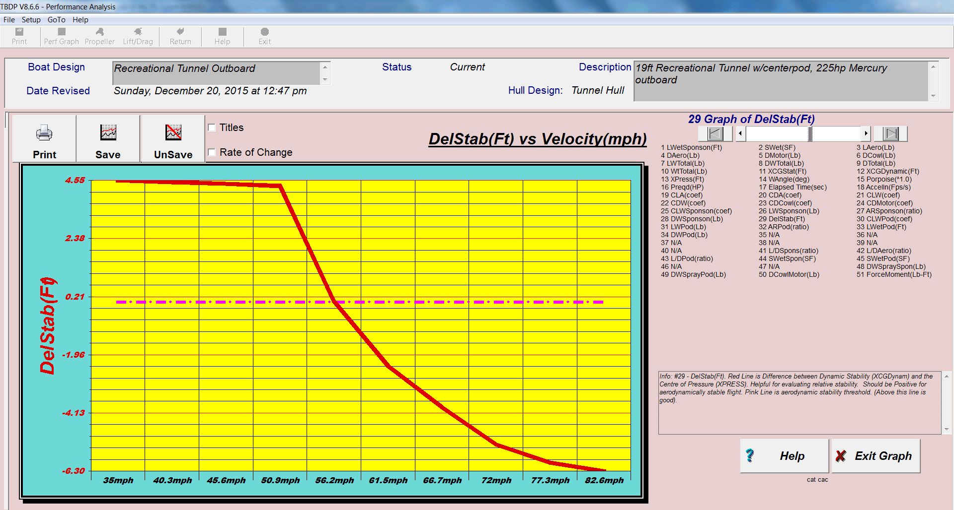This screenshot has width=954, height=510.
Task: Select graph 42 L/DAero(ratio)
Action: pyautogui.click(x=883, y=251)
